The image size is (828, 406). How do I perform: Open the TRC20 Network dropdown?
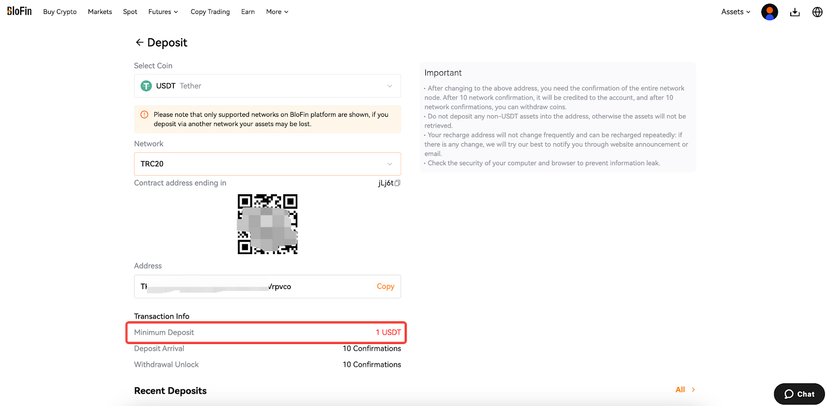(x=268, y=164)
